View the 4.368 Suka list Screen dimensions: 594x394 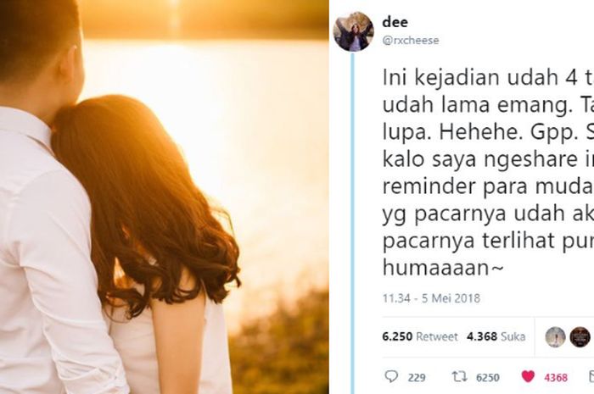coord(496,336)
